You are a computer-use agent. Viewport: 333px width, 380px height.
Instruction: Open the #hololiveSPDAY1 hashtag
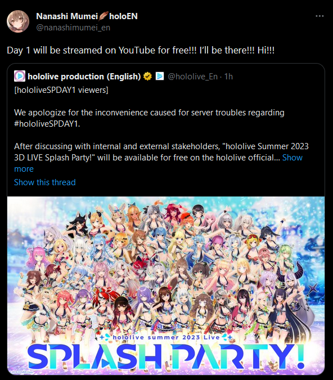coord(46,124)
